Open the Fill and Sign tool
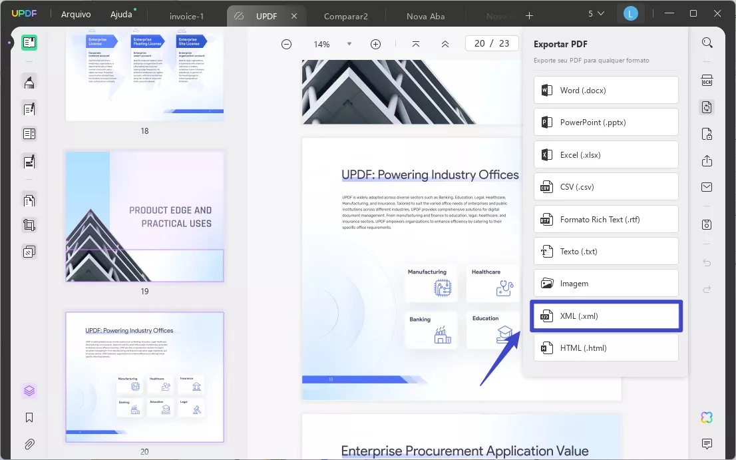 (x=29, y=162)
